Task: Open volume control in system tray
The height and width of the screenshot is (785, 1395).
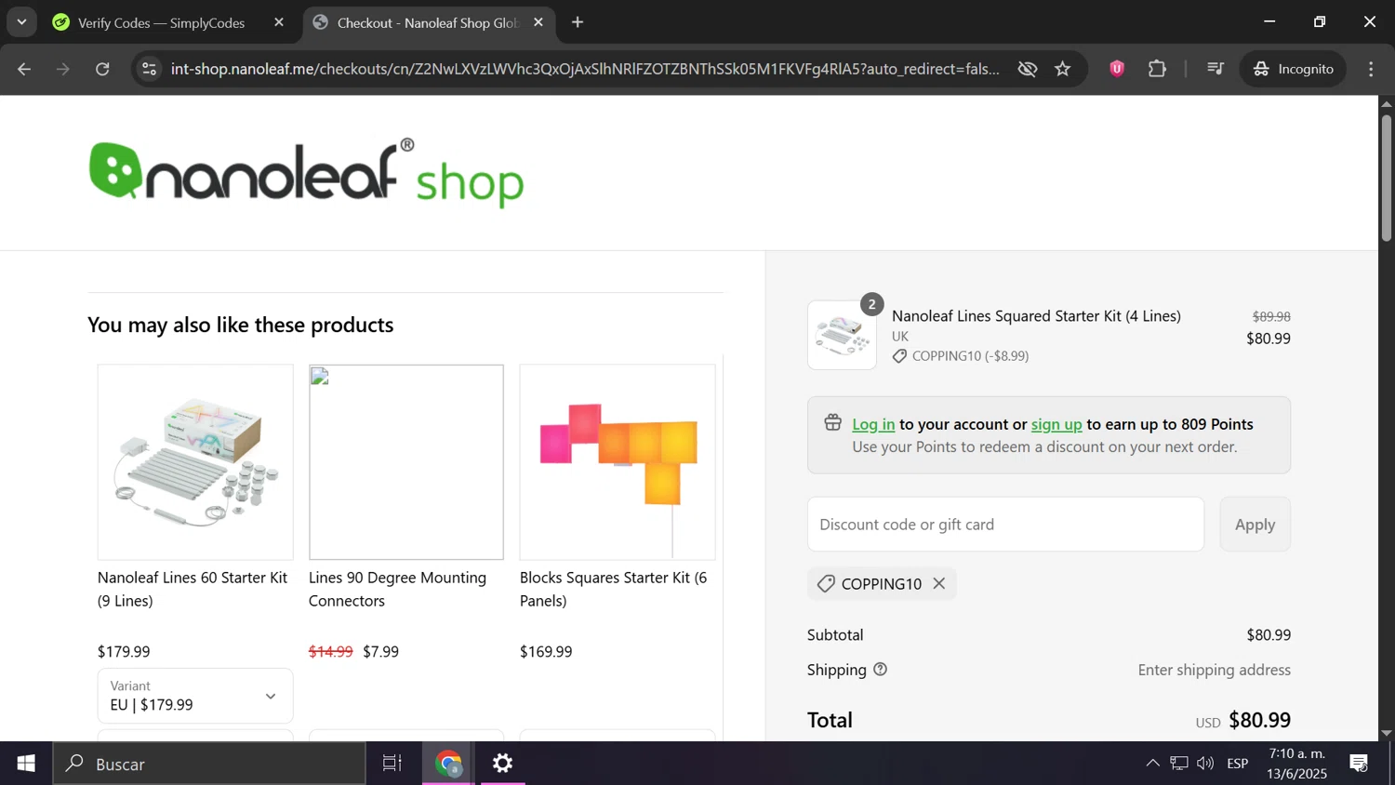Action: point(1205,764)
